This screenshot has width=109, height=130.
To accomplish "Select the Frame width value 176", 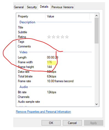I will pos(50,62).
